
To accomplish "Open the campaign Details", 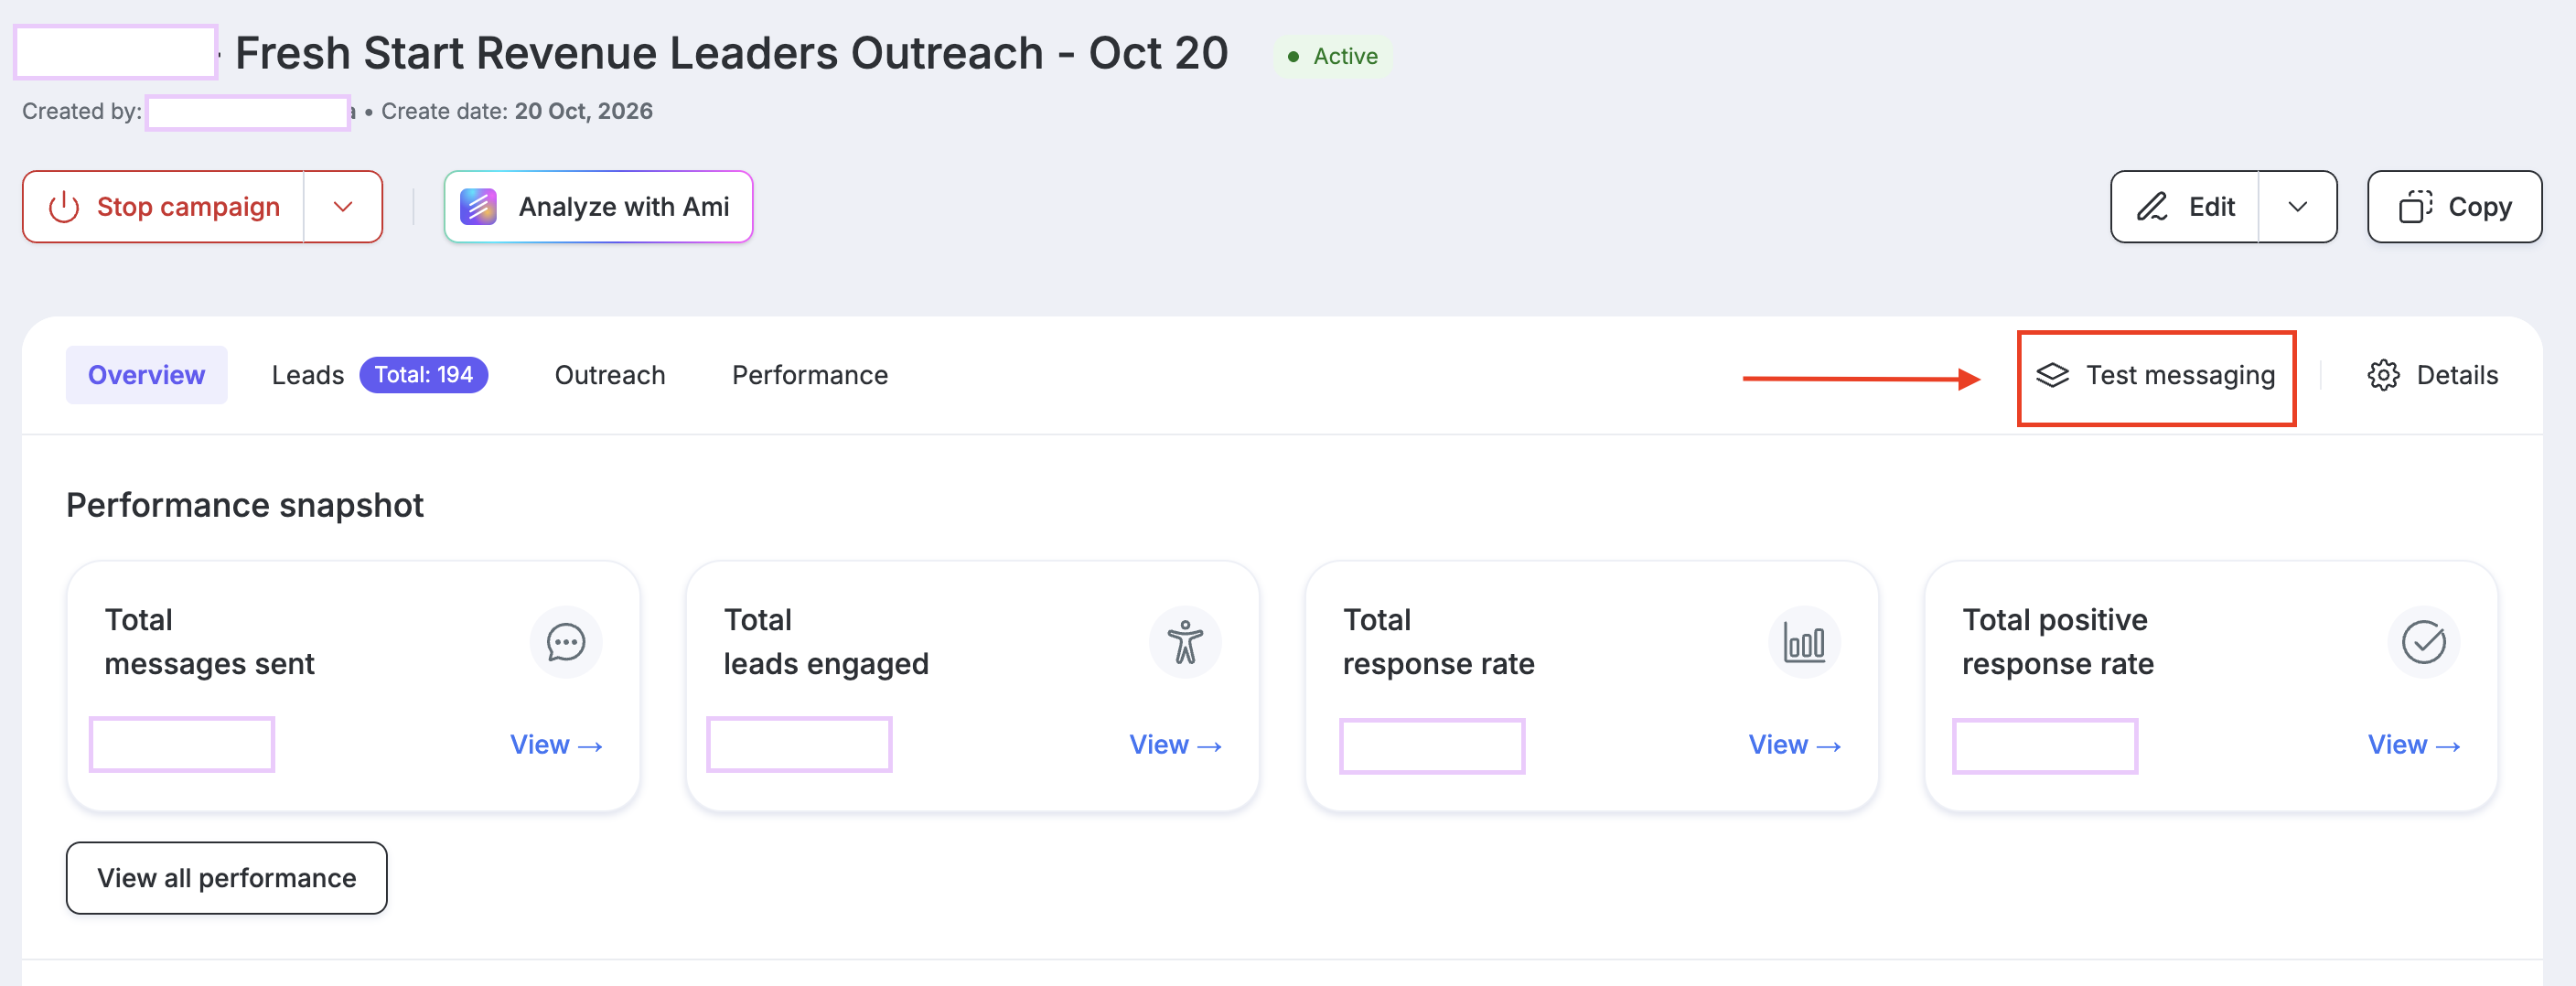I will [2432, 375].
